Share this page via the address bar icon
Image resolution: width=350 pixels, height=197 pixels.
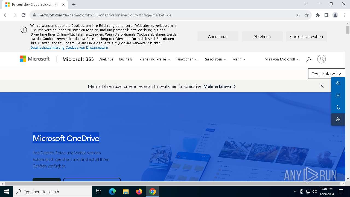point(298,15)
